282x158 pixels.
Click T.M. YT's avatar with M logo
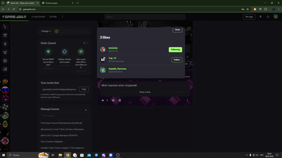(x=103, y=60)
